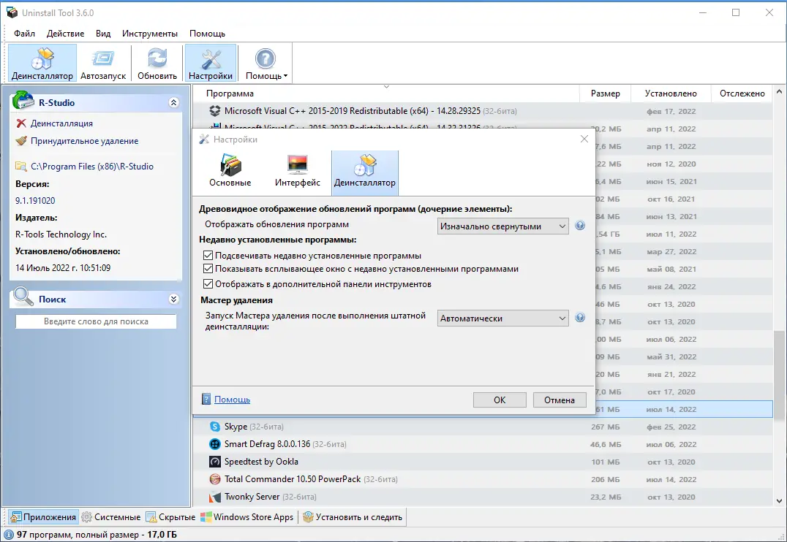Switch to the Системные bottom tab
This screenshot has width=787, height=542.
pos(111,517)
